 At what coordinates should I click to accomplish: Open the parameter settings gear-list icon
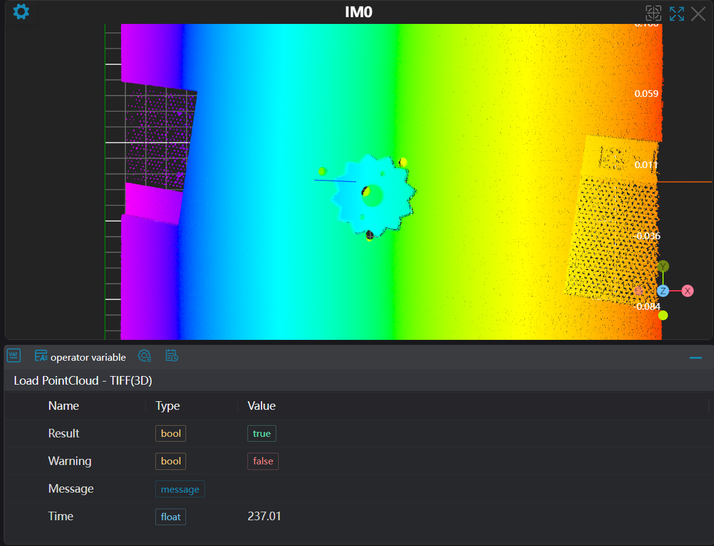(x=144, y=356)
